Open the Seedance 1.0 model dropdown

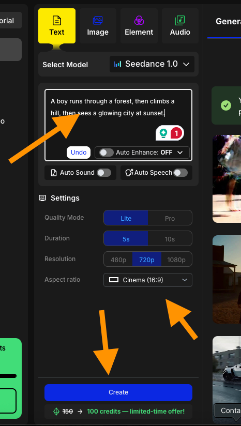coord(152,64)
